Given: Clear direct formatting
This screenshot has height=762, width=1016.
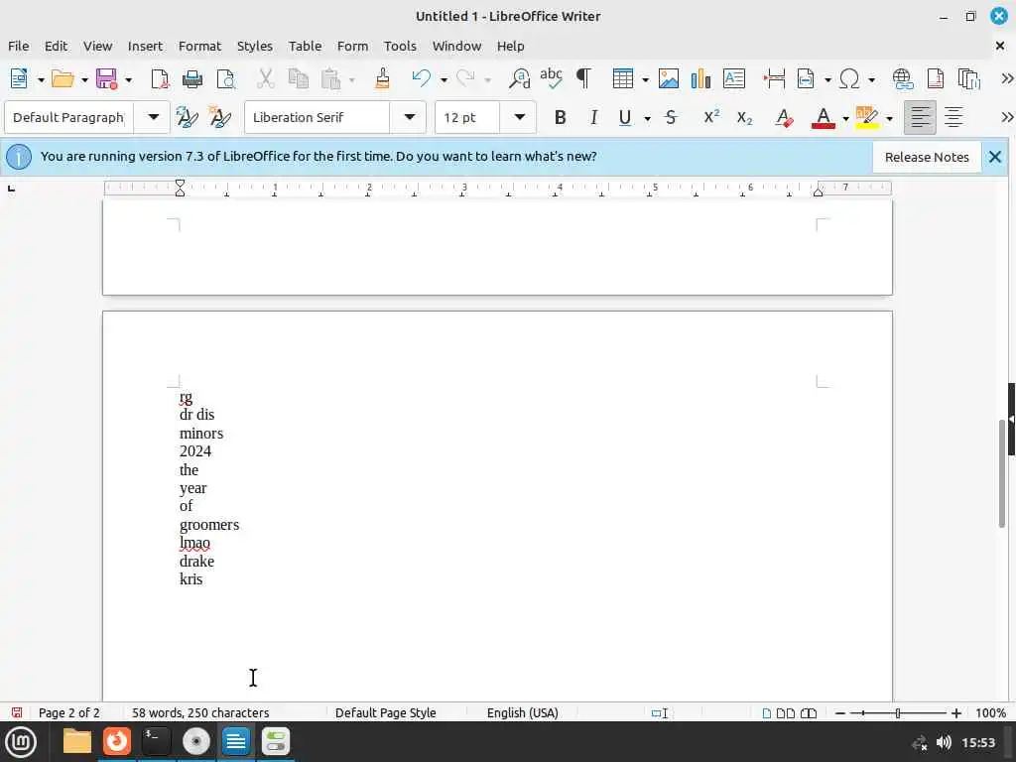Looking at the screenshot, I should click(784, 117).
